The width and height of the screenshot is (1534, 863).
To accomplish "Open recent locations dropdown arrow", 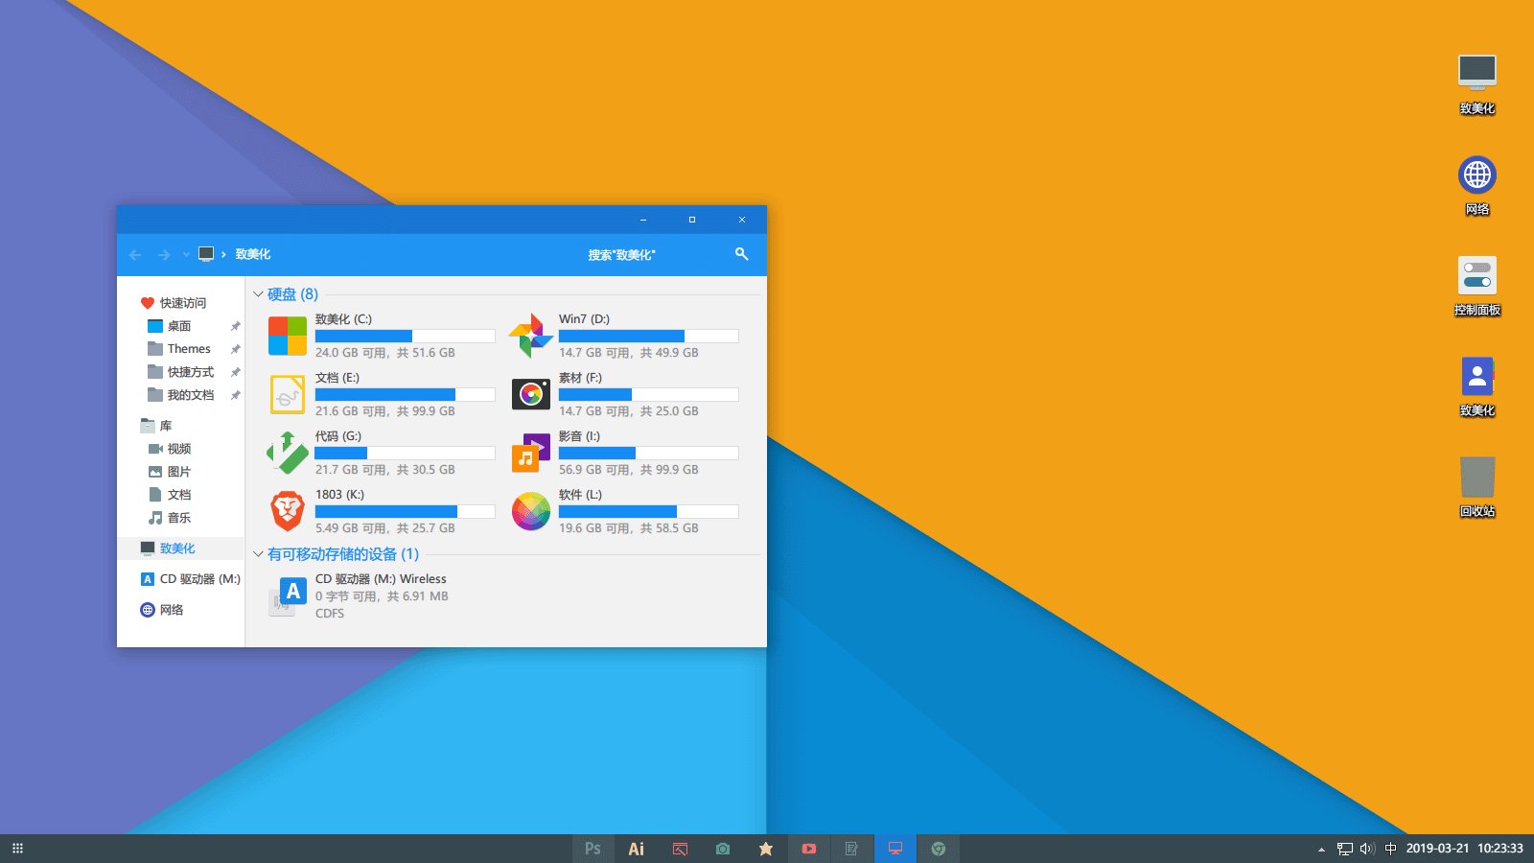I will 186,255.
